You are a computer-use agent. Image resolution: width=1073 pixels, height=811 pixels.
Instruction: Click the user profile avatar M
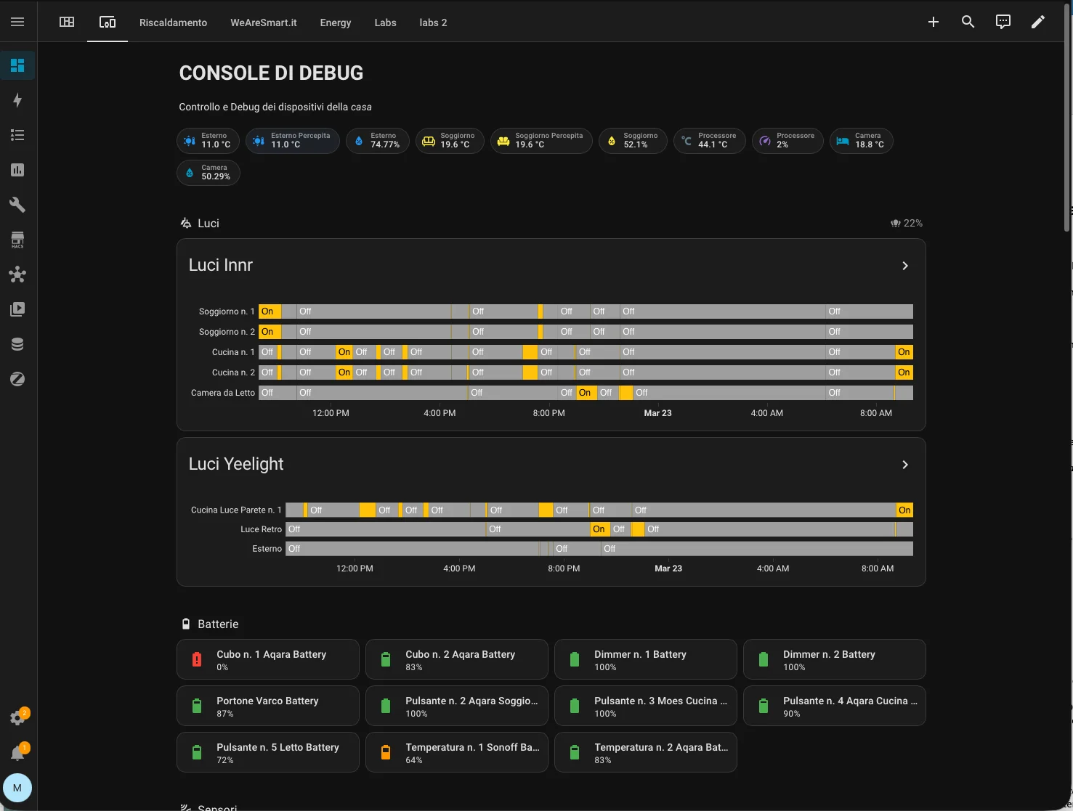coord(17,788)
